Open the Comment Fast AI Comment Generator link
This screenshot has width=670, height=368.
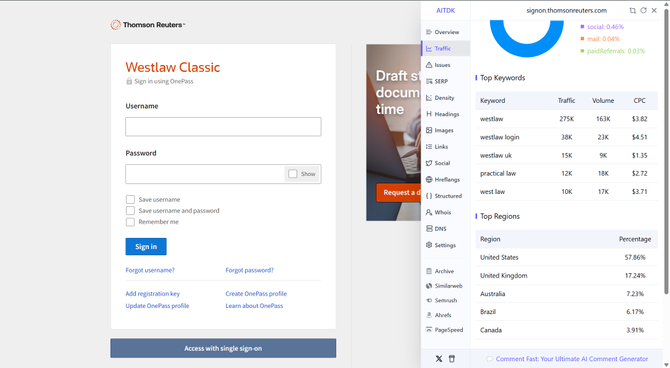click(x=572, y=359)
